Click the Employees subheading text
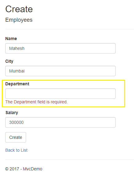The image size is (134, 178). click(19, 20)
